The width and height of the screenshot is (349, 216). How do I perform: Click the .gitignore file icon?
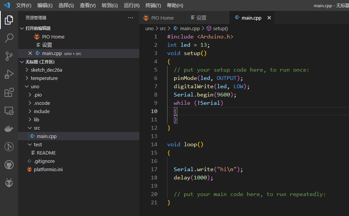(29, 161)
